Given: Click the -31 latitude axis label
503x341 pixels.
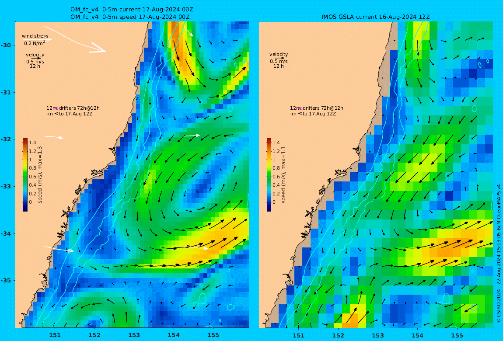Looking at the screenshot, I should point(5,92).
